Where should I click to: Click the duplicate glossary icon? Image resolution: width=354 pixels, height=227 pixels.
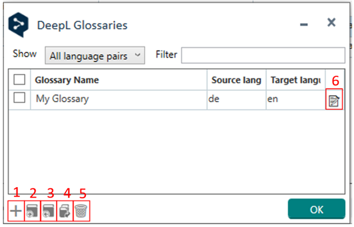tap(65, 211)
